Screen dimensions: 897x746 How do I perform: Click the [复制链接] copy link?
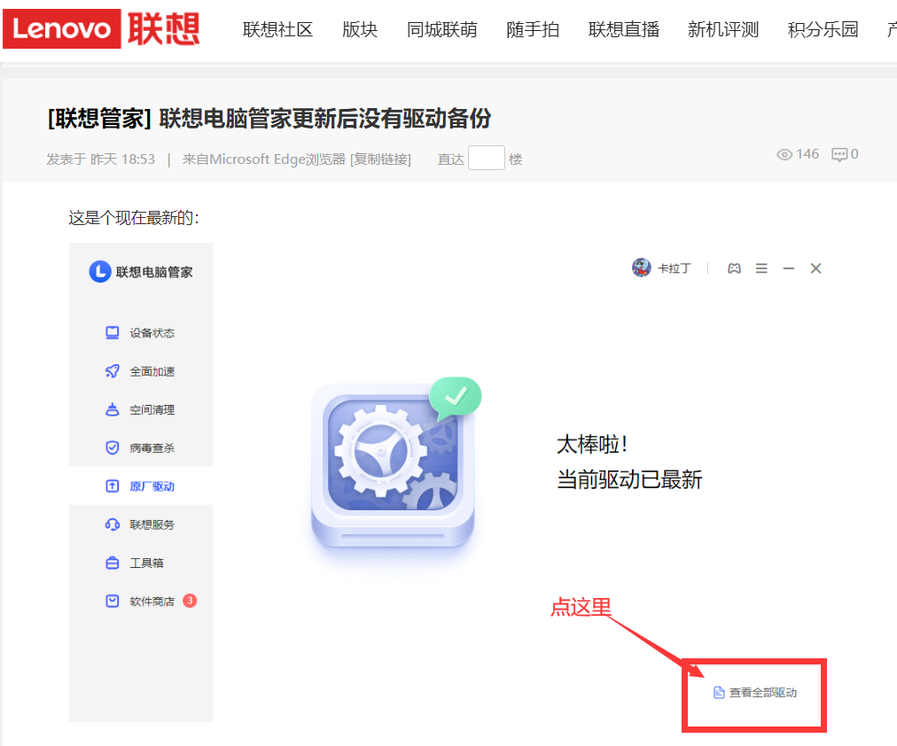click(x=380, y=159)
